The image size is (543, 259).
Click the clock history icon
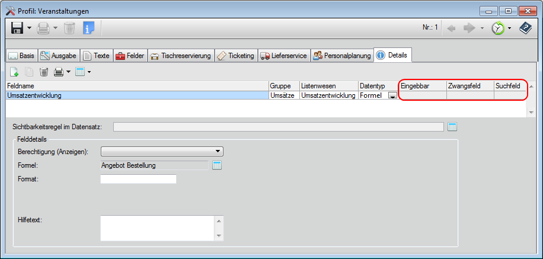coord(498,28)
